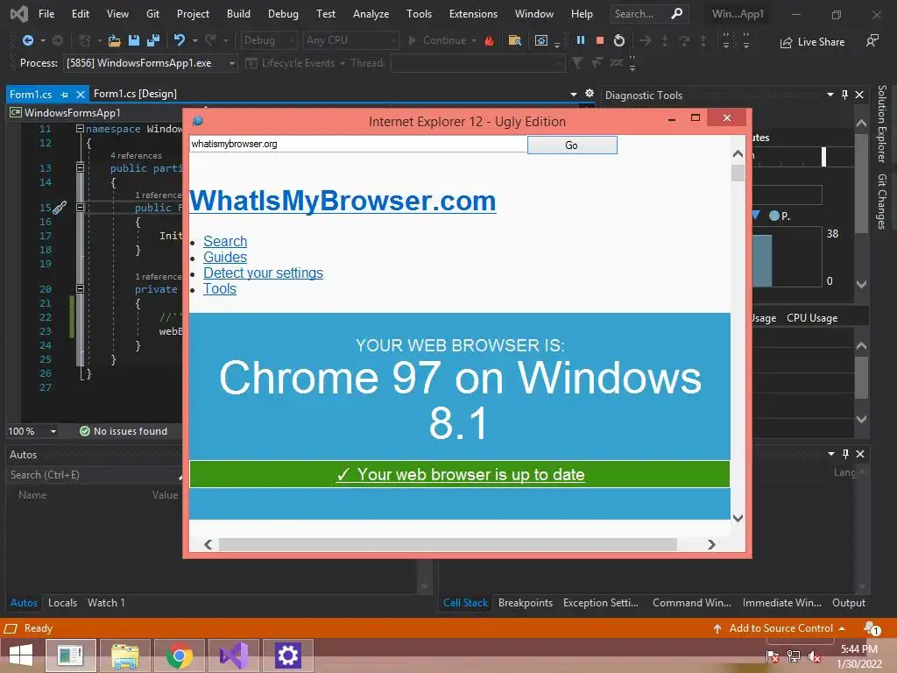897x673 pixels.
Task: Restart debugging with the circular arrow icon
Action: (x=619, y=40)
